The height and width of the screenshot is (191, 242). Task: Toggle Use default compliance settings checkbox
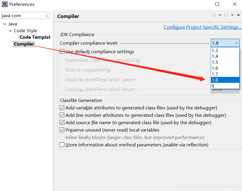[x=62, y=51]
